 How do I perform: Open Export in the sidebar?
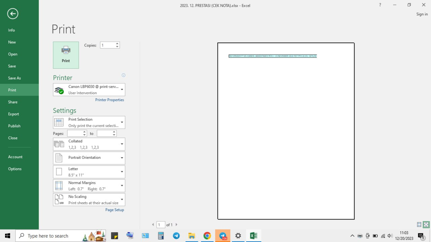19,114
